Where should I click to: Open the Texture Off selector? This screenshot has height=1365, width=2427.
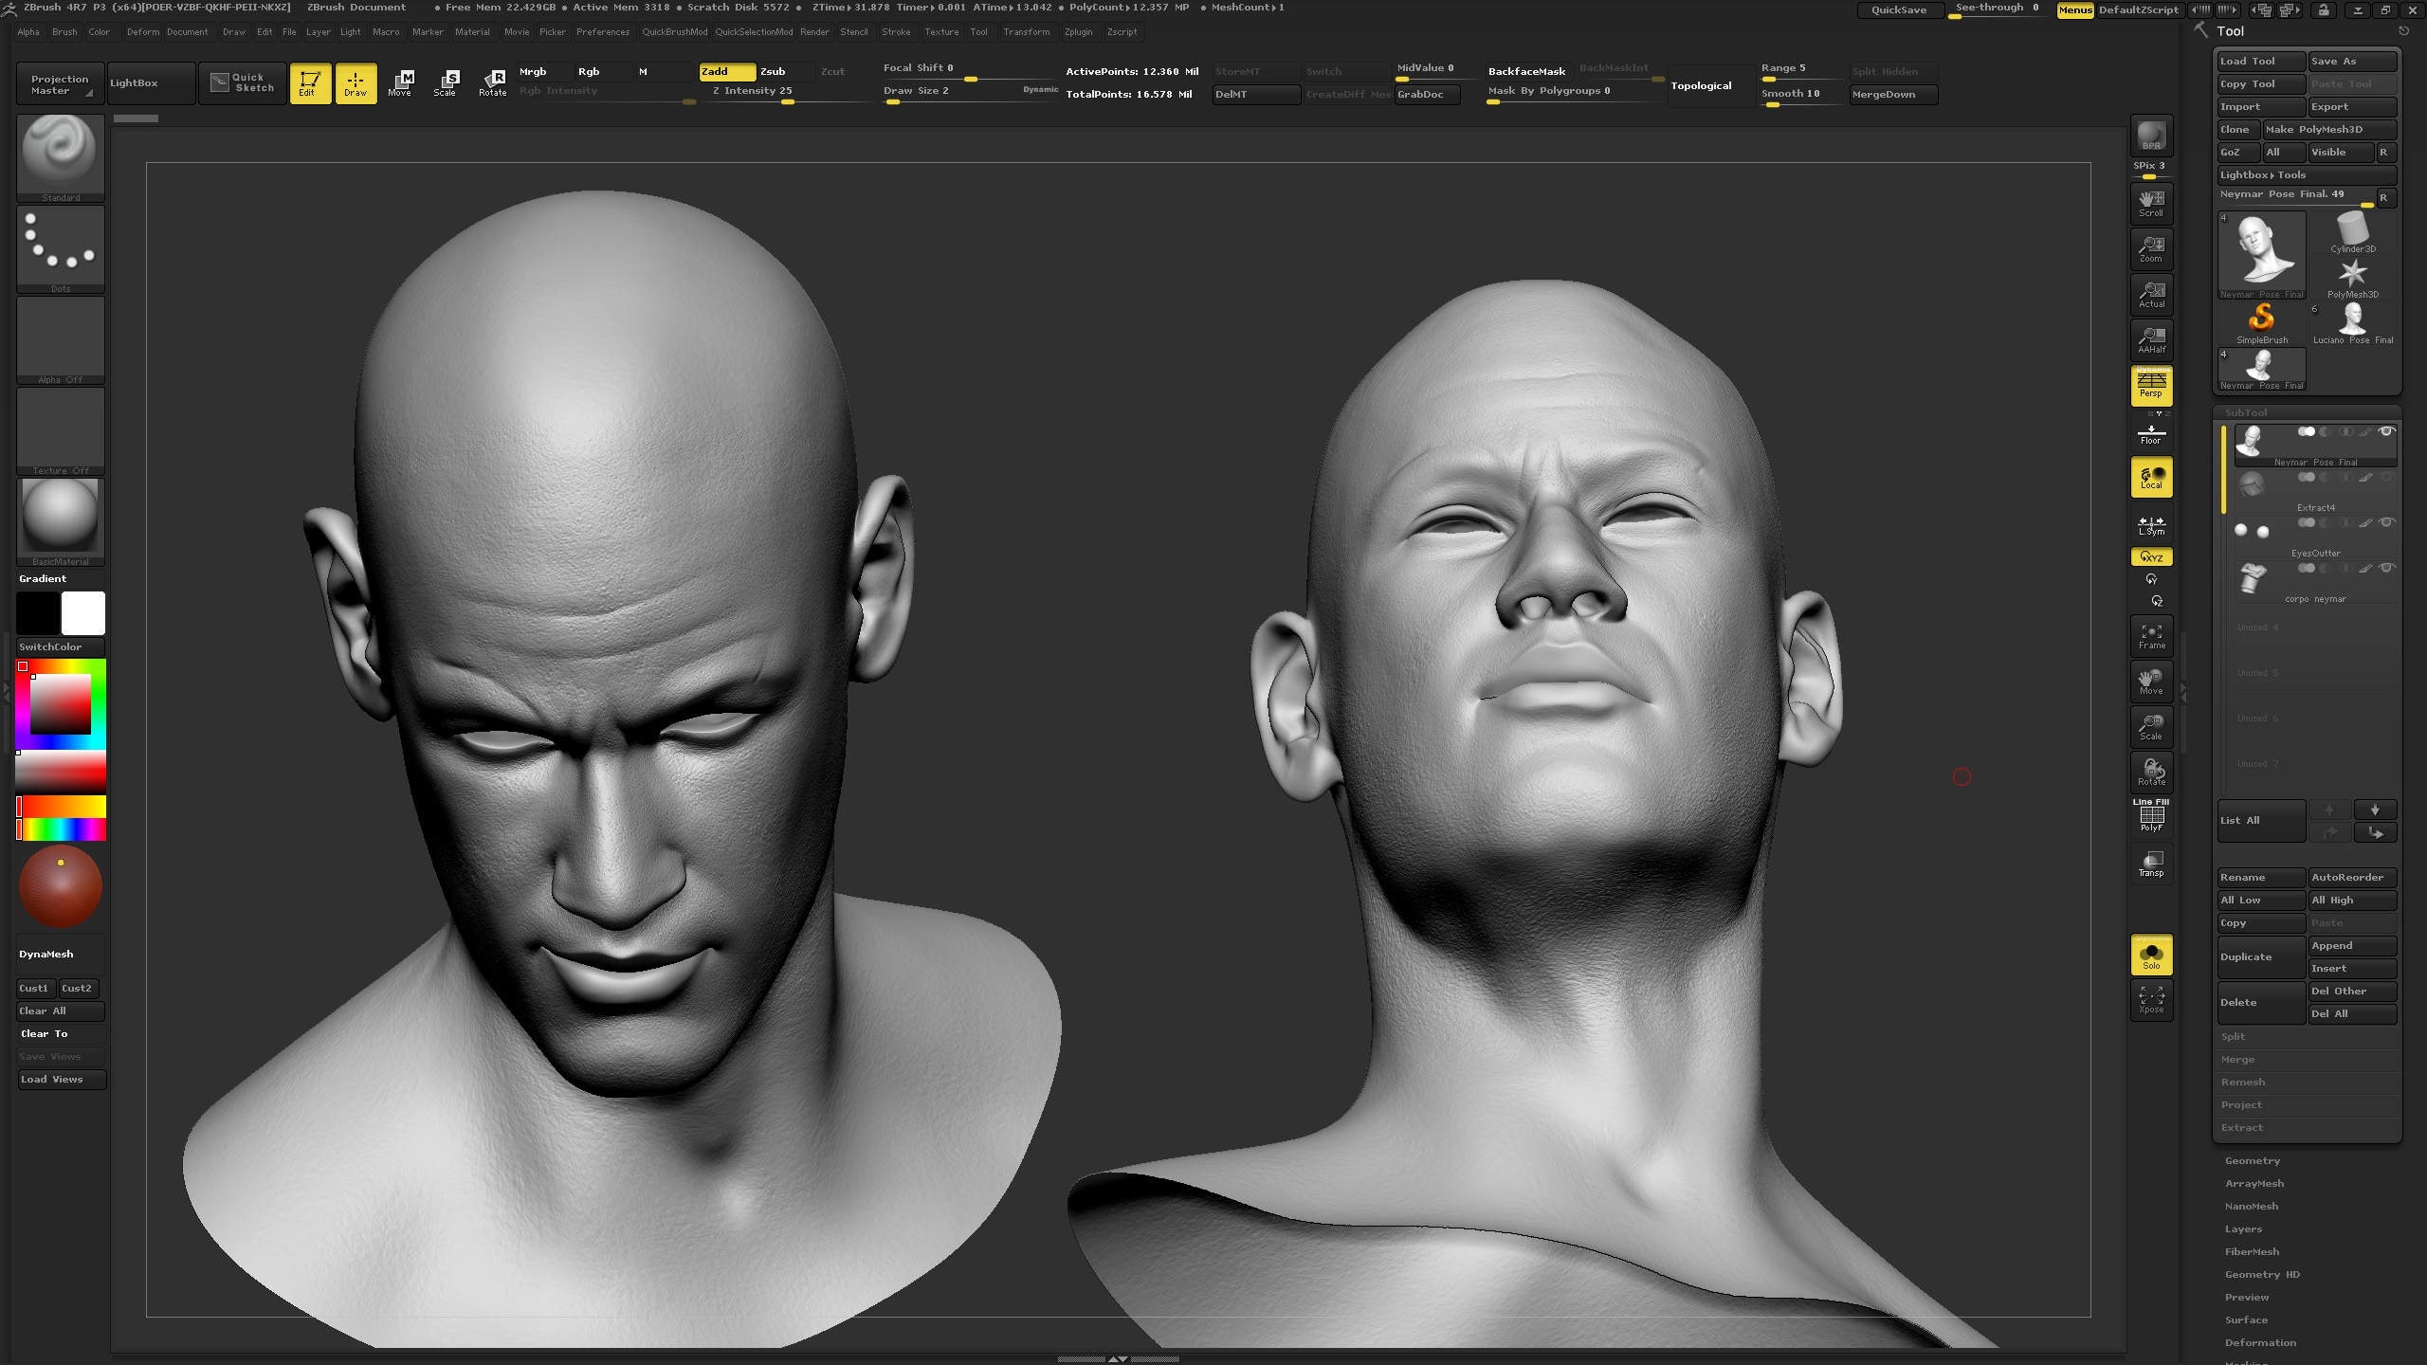[61, 431]
